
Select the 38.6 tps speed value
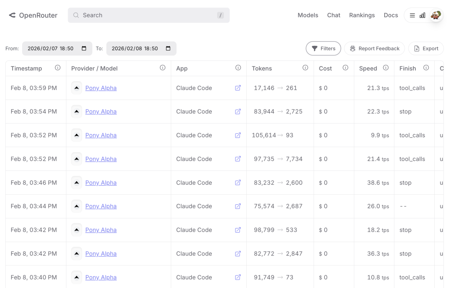(378, 183)
